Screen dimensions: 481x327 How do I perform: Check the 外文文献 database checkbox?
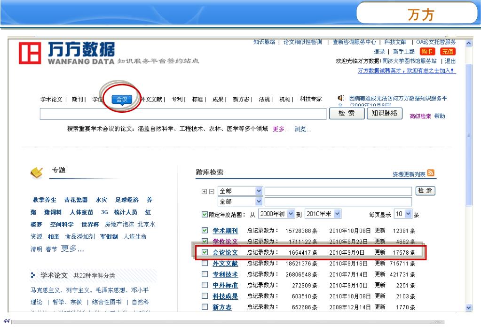click(205, 263)
